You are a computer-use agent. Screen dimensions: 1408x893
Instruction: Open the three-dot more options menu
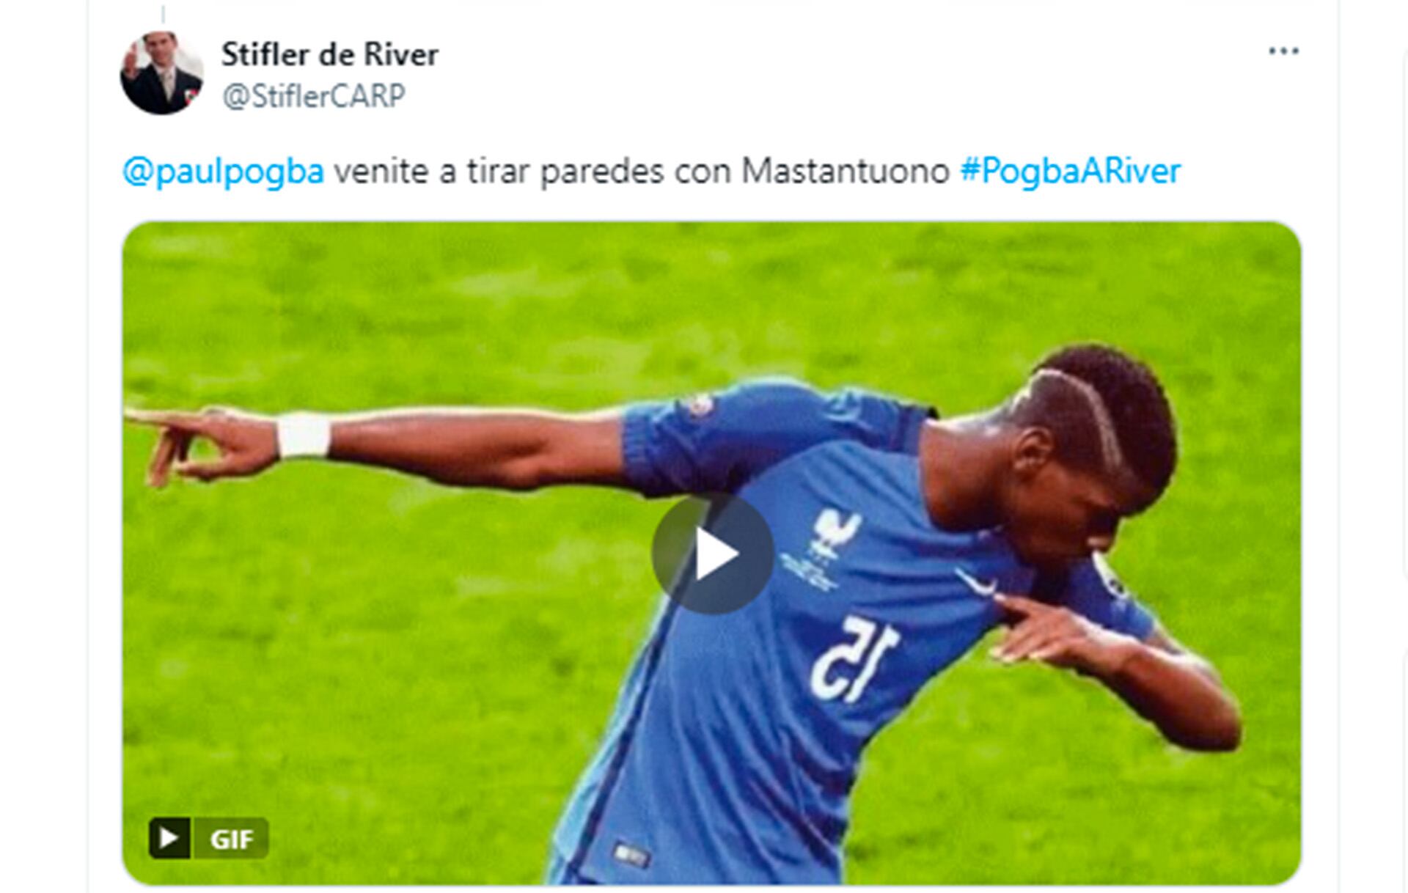[1283, 51]
